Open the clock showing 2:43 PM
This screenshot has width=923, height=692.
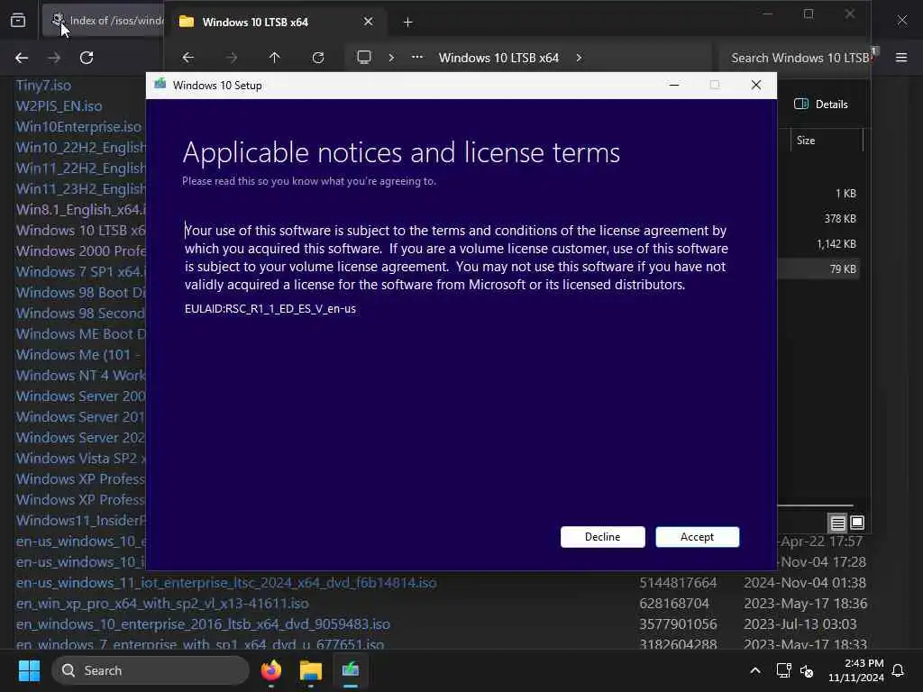(x=856, y=670)
